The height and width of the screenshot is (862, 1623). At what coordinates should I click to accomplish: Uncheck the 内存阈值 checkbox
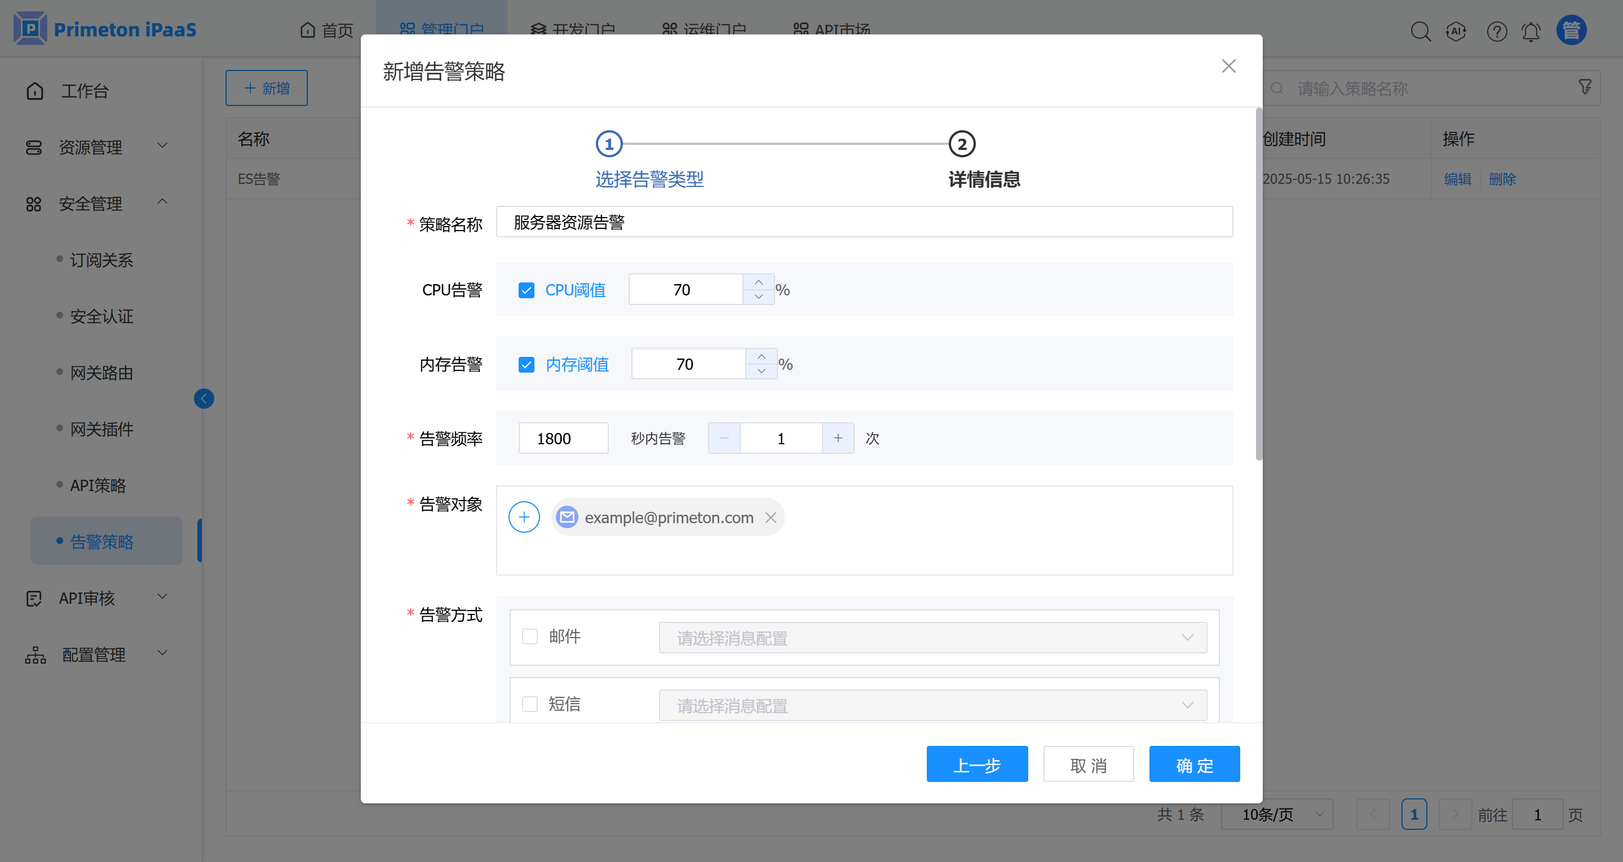point(526,364)
